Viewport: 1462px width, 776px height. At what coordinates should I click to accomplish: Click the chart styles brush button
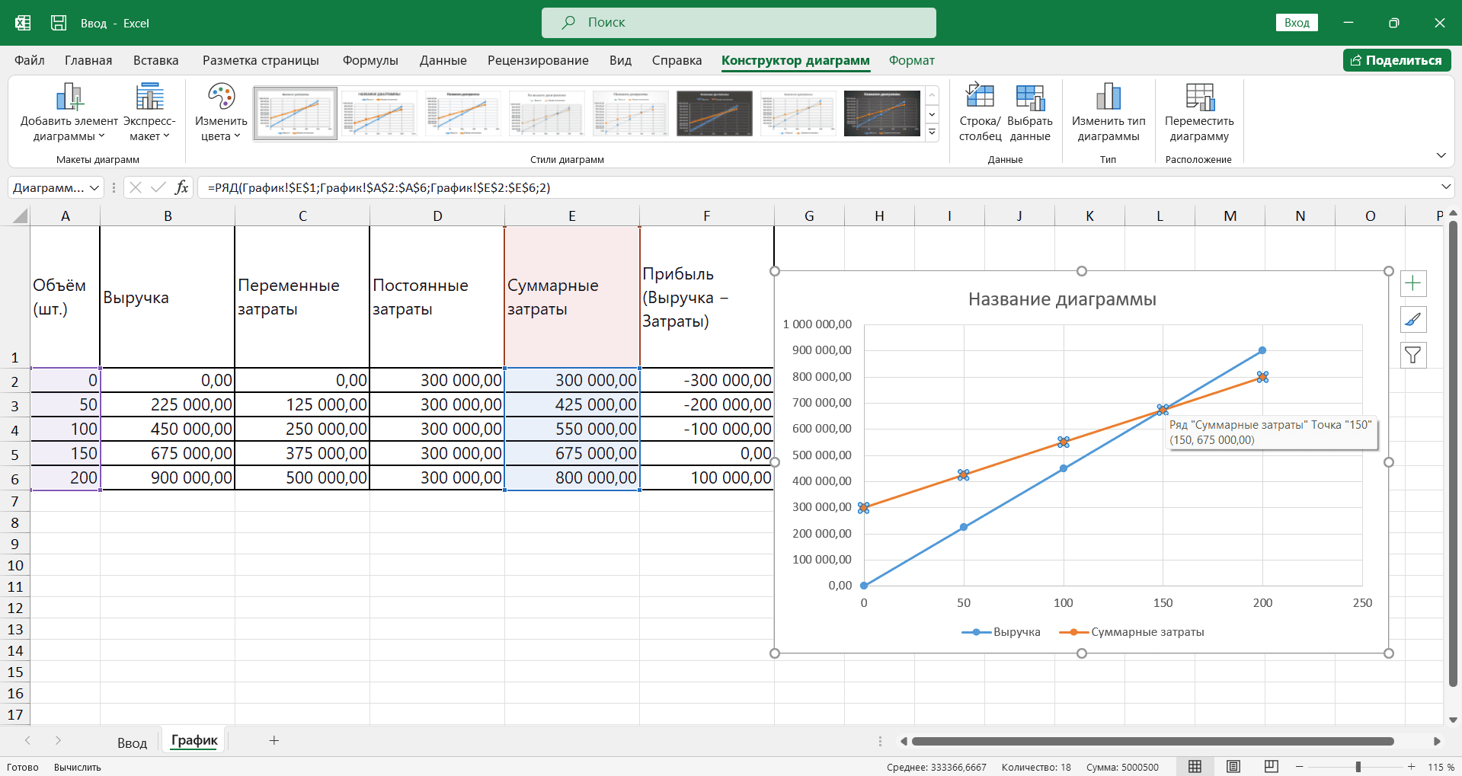(1413, 320)
